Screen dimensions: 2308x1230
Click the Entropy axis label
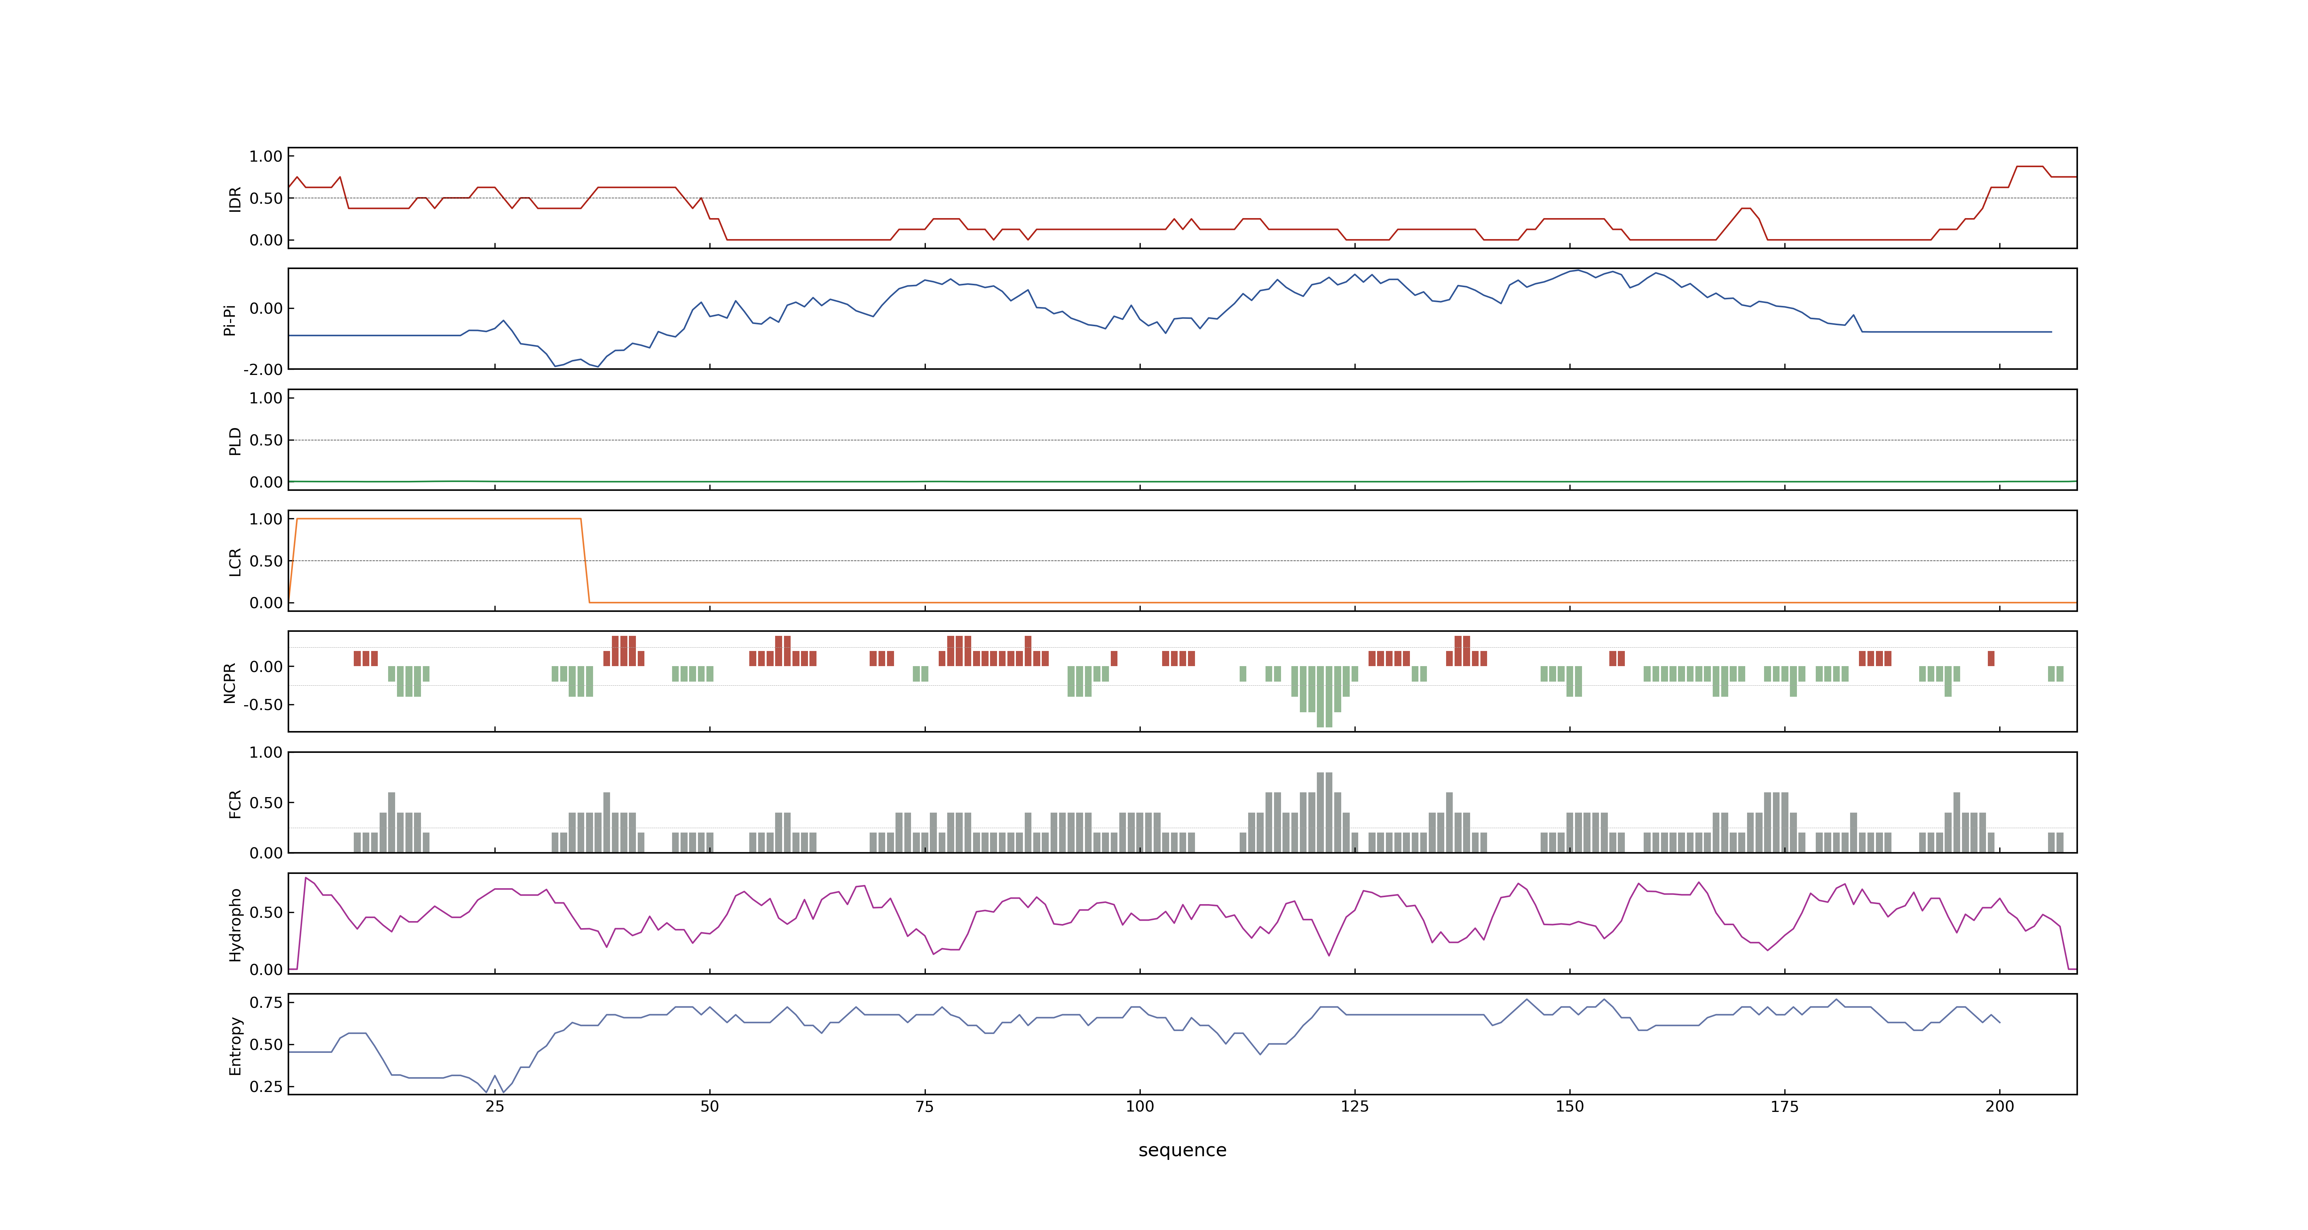pos(235,1045)
